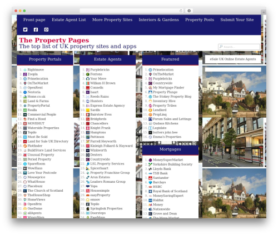This screenshot has width=278, height=235.
Task: Click the Nestoria favicon icon
Action: pos(25,92)
